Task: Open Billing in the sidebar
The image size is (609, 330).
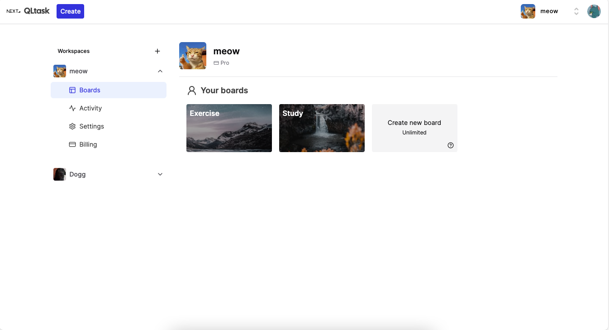Action: [x=109, y=144]
